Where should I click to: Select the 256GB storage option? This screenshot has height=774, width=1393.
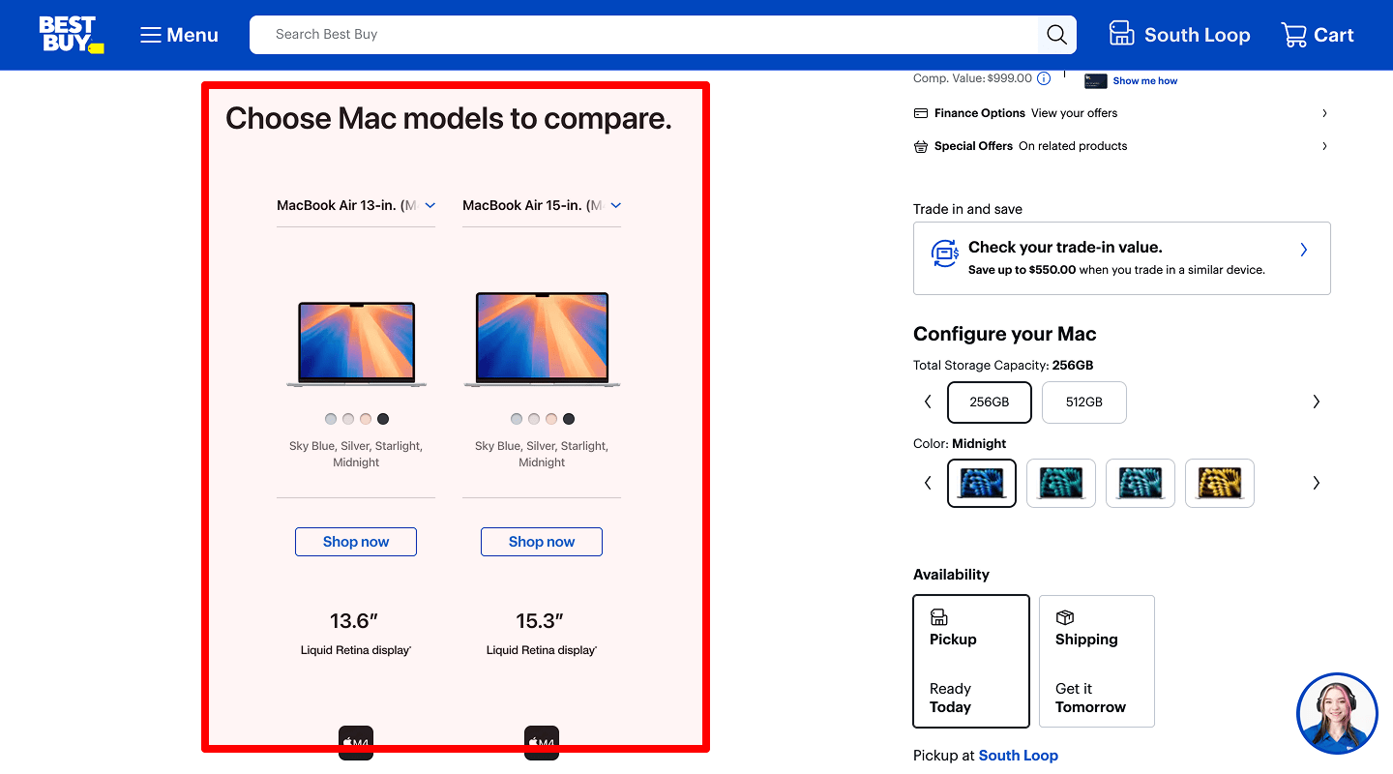[x=989, y=402]
